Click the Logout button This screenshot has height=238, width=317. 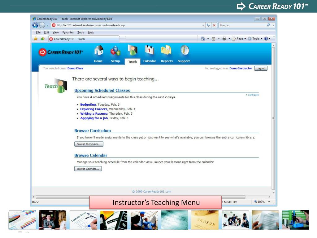coord(261,68)
